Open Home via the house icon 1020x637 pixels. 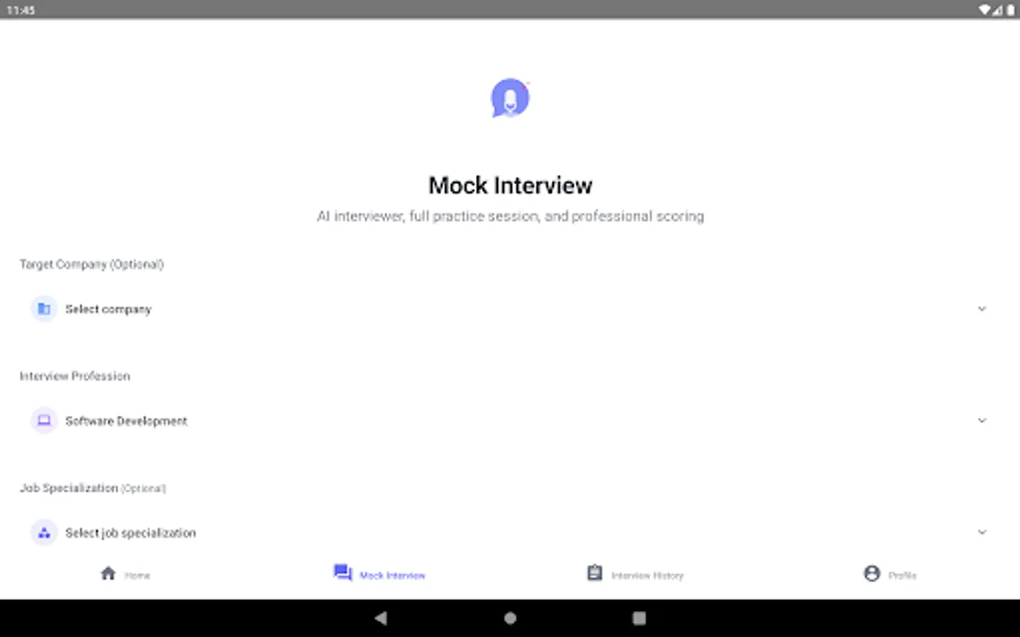pos(108,573)
